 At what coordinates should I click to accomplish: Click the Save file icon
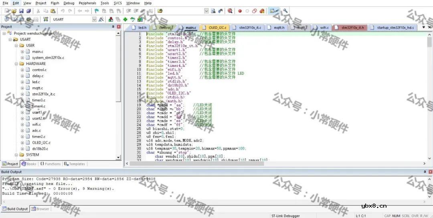click(21, 11)
